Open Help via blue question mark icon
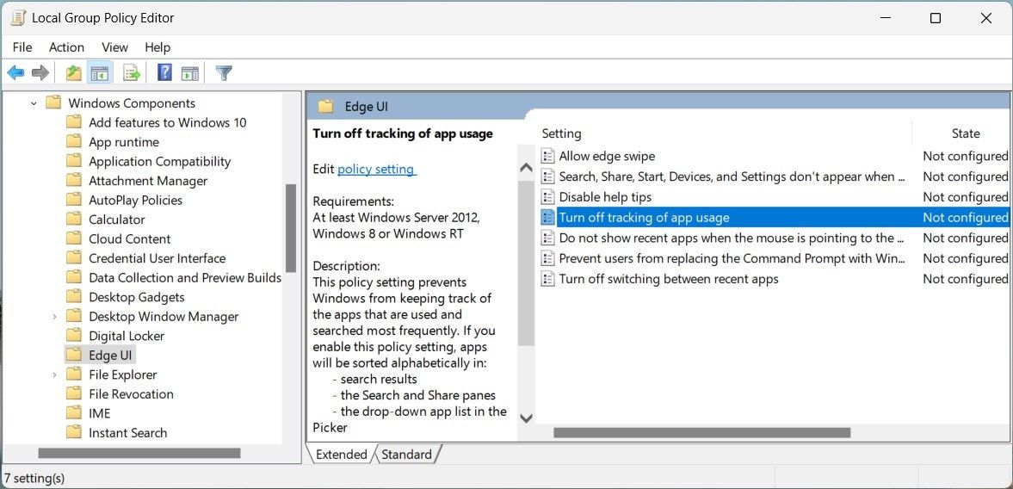 click(164, 72)
